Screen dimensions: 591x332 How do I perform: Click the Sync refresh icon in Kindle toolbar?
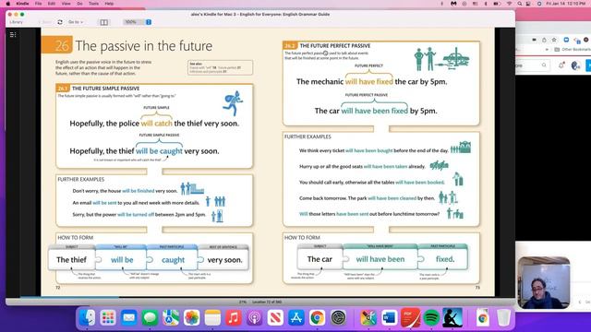(x=60, y=22)
